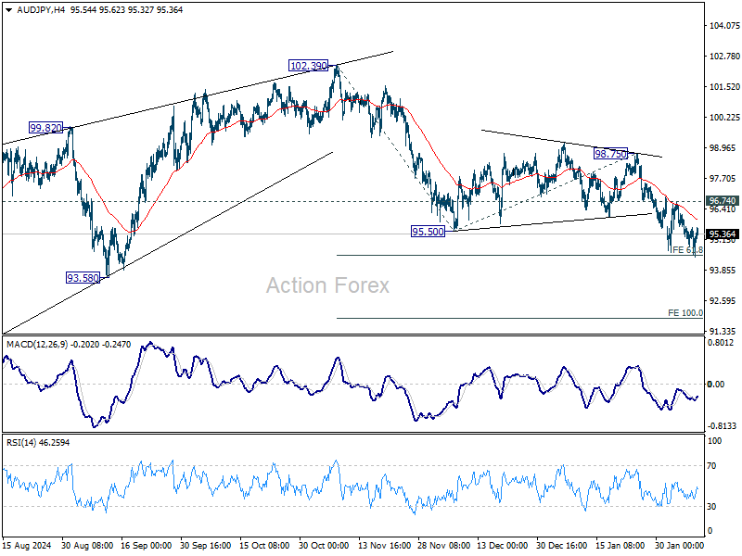This screenshot has height=556, width=742.
Task: Select the 95.500 support price label
Action: click(x=428, y=232)
